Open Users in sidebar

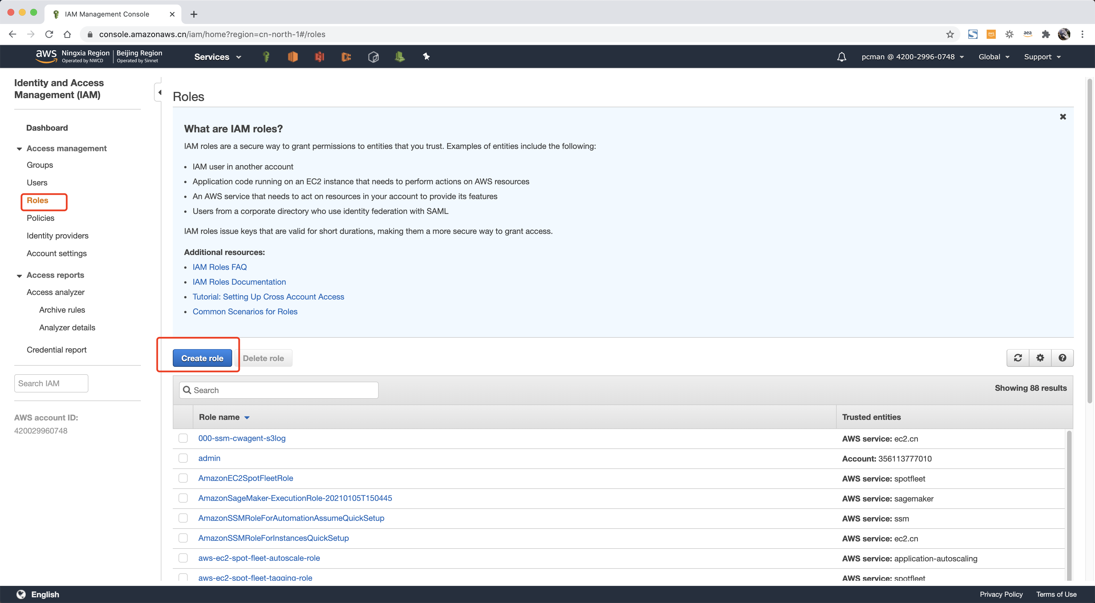[x=37, y=183]
